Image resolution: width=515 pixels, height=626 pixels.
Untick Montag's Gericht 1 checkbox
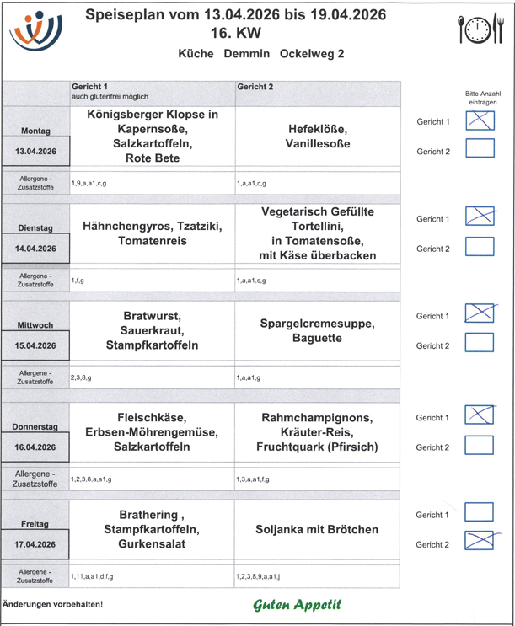click(x=480, y=120)
